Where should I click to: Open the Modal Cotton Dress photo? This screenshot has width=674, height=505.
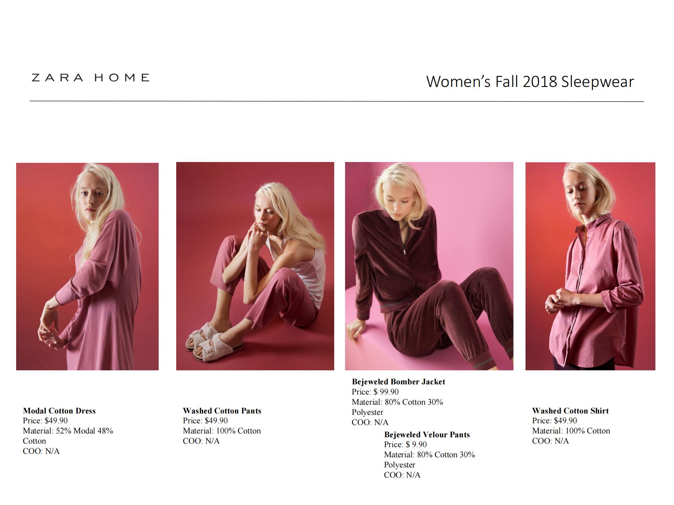pos(87,267)
